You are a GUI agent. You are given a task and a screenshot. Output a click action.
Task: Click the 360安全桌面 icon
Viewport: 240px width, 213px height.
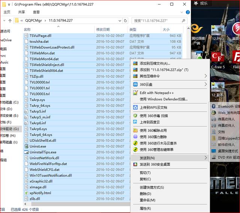point(135,164)
